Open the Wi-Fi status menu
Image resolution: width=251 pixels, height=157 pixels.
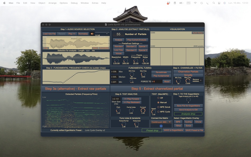click(x=195, y=3)
